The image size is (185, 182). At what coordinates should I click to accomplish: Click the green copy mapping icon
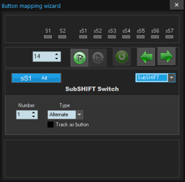pos(80,58)
